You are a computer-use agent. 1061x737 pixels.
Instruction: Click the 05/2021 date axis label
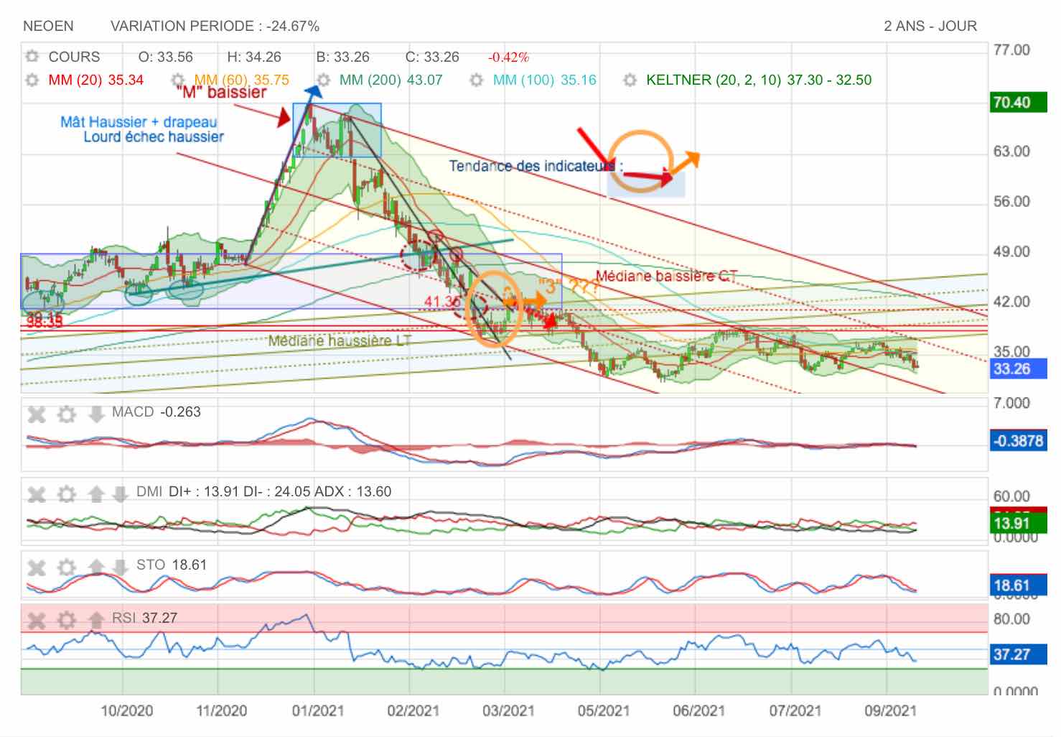[x=604, y=710]
